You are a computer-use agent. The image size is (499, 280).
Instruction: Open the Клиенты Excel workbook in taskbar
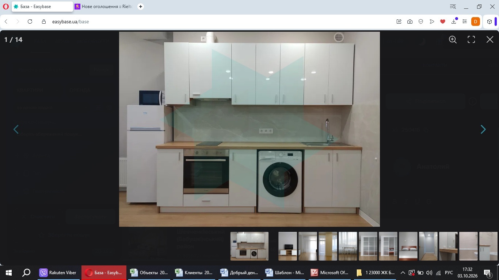click(x=194, y=272)
